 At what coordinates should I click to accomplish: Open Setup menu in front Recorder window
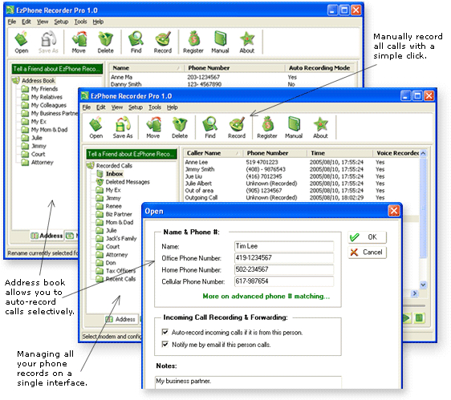click(x=136, y=107)
